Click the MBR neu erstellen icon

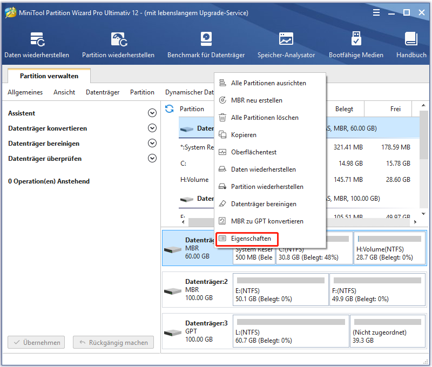tap(222, 100)
